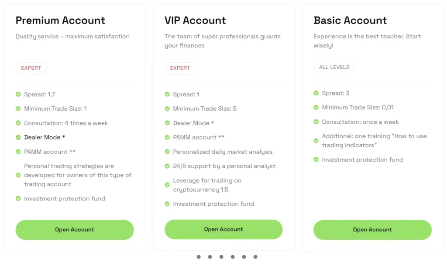
Task: Click the checkmark next to cryptocurrency leverage 1:5
Action: coord(167,185)
